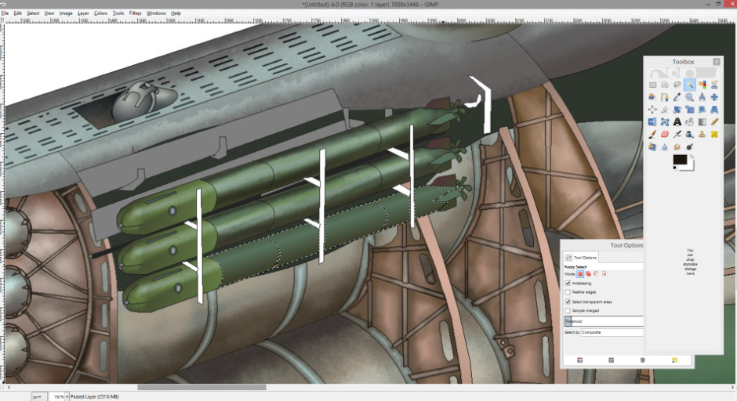Select the Airbrush tool

677,134
